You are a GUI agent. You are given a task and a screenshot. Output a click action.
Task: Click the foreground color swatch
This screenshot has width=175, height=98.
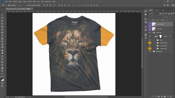coord(2,79)
